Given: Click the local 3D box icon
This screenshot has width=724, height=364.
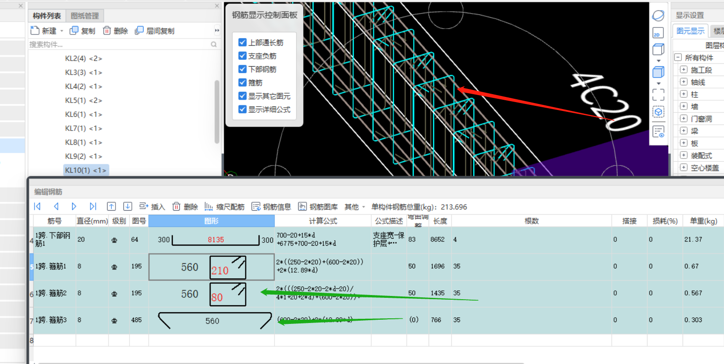Looking at the screenshot, I should click(658, 112).
